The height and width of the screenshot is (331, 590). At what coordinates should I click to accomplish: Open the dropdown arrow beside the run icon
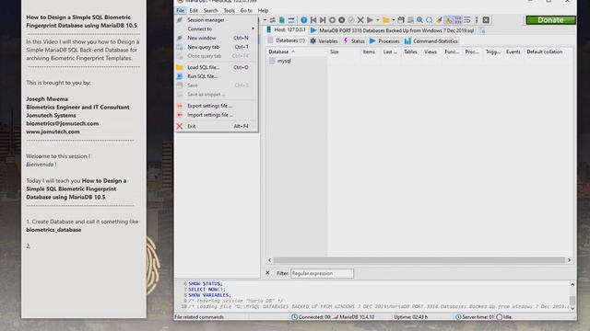(378, 20)
